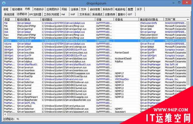This screenshot has height=124, width=193.
Task: Select the \Driver\dtsoftbus01 row
Action: 95,64
